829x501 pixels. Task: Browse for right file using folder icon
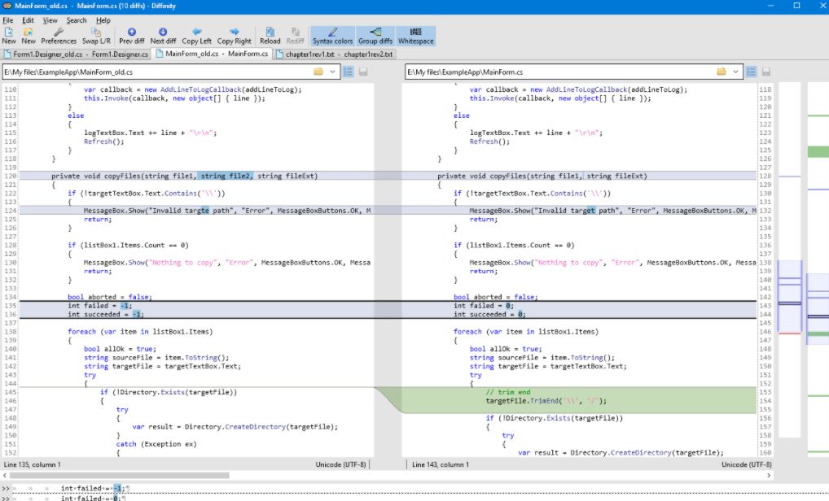coord(722,72)
